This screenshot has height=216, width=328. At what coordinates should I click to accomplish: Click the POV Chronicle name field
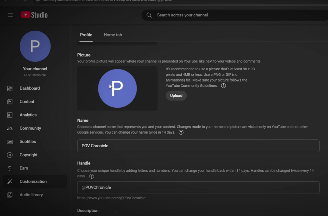[198, 146]
